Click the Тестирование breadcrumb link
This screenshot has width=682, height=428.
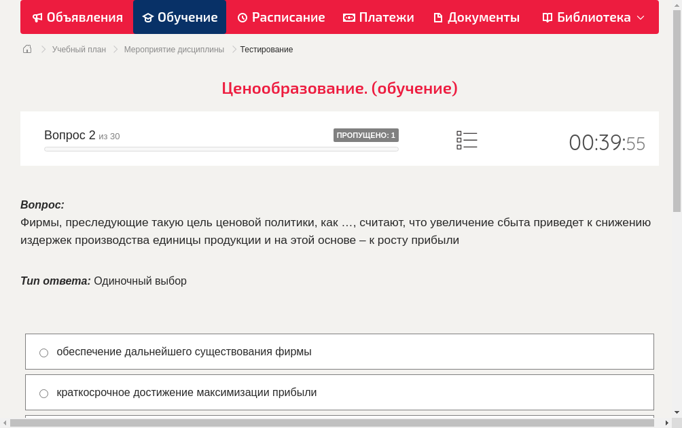click(266, 49)
